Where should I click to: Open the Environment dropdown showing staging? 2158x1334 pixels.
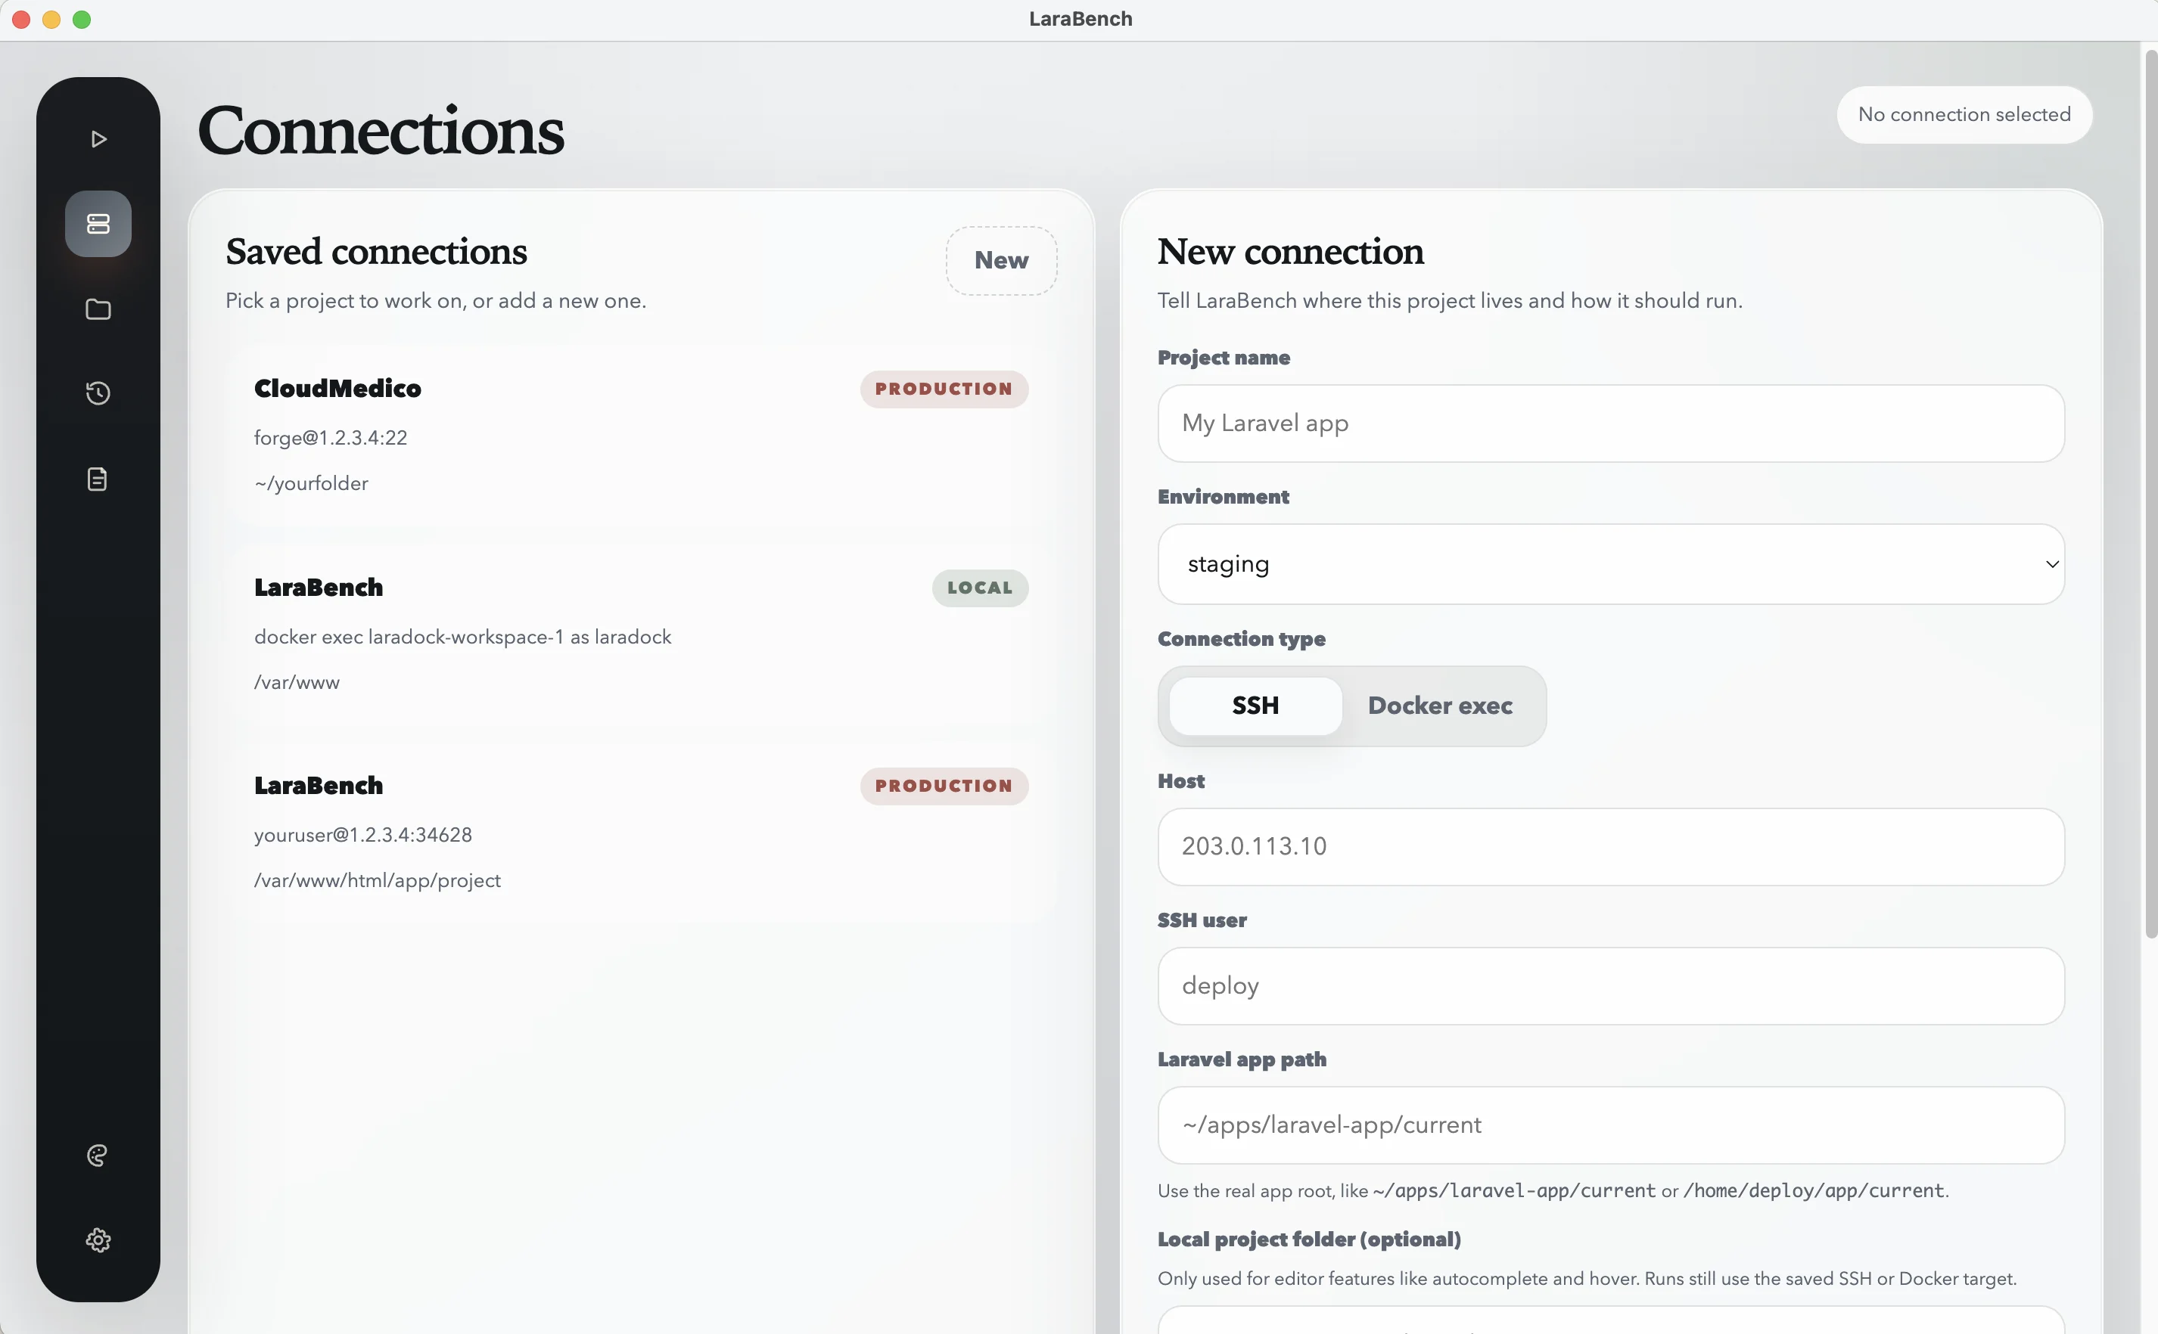pos(1611,565)
